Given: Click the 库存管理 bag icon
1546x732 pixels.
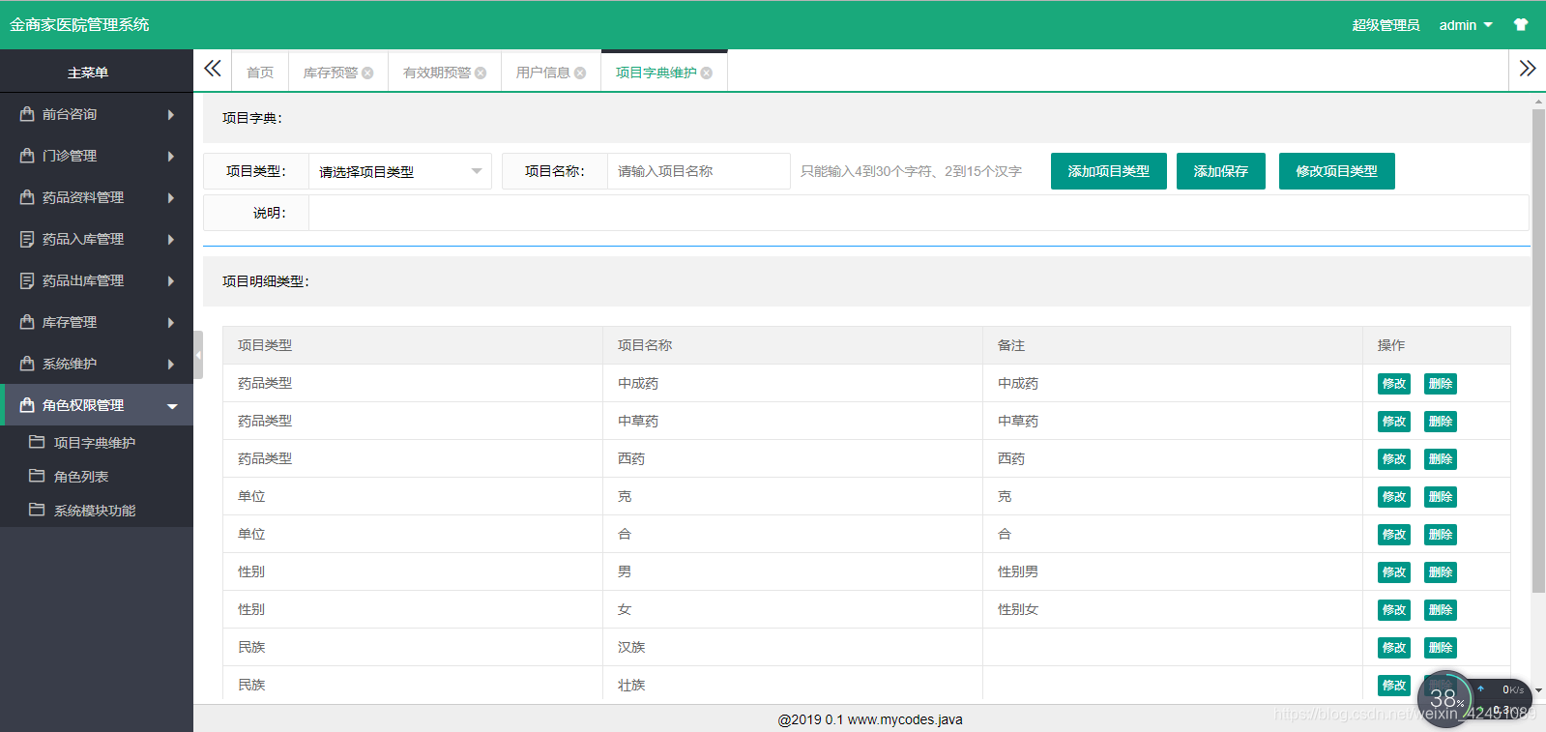Looking at the screenshot, I should coord(27,322).
